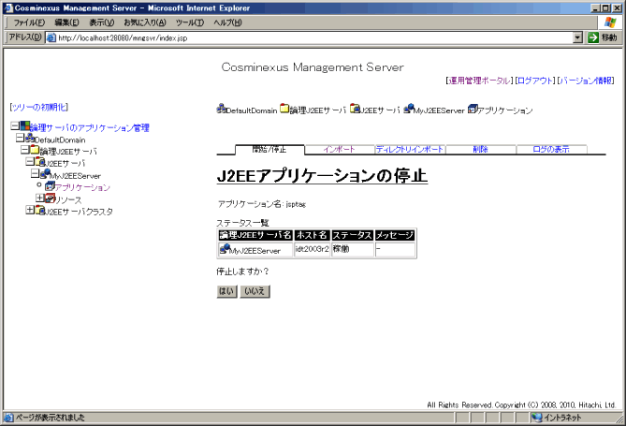The height and width of the screenshot is (426, 626).
Task: Click the J2EEアプリケーションの停止 heading
Action: 322,176
